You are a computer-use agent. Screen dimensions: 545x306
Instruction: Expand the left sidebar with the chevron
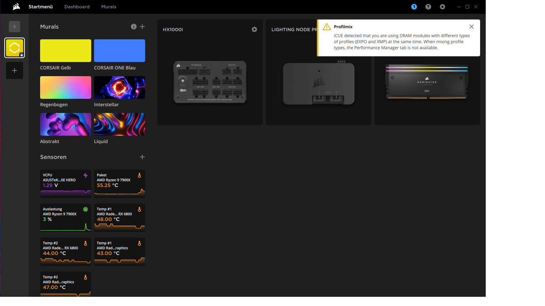(x=15, y=27)
